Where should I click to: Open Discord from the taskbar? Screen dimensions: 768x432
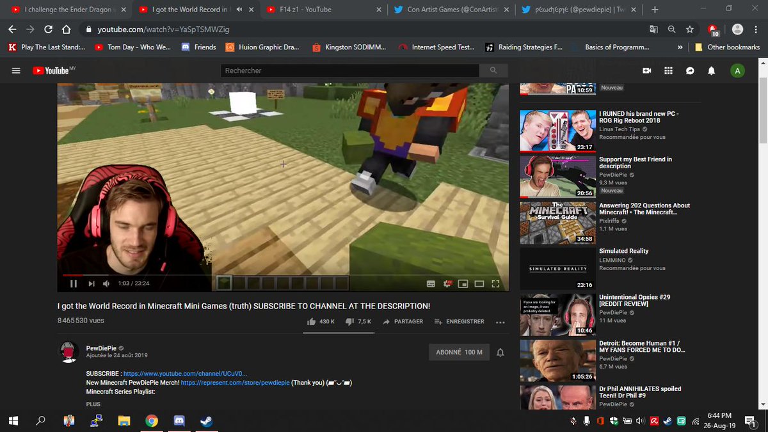tap(179, 421)
